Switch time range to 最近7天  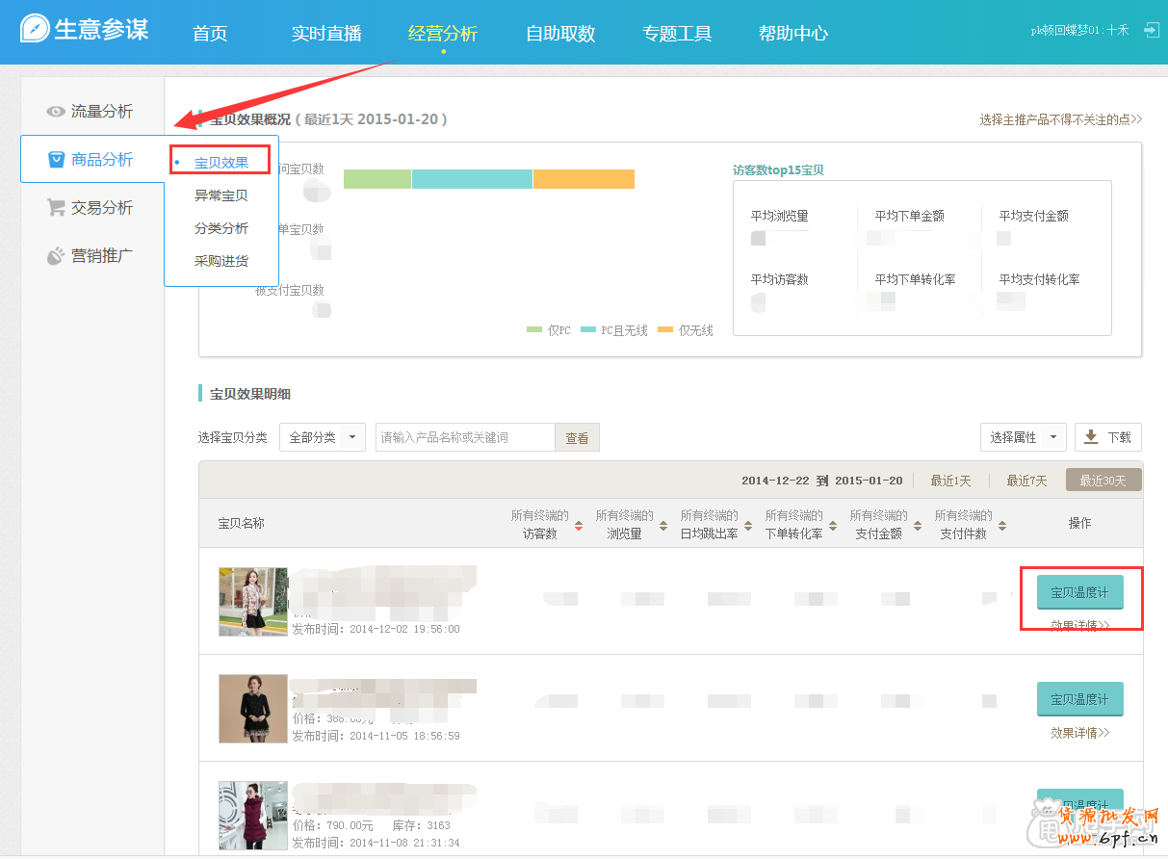pos(1026,480)
